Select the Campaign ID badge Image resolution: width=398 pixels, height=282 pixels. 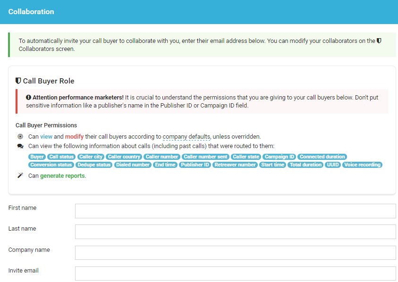[279, 157]
